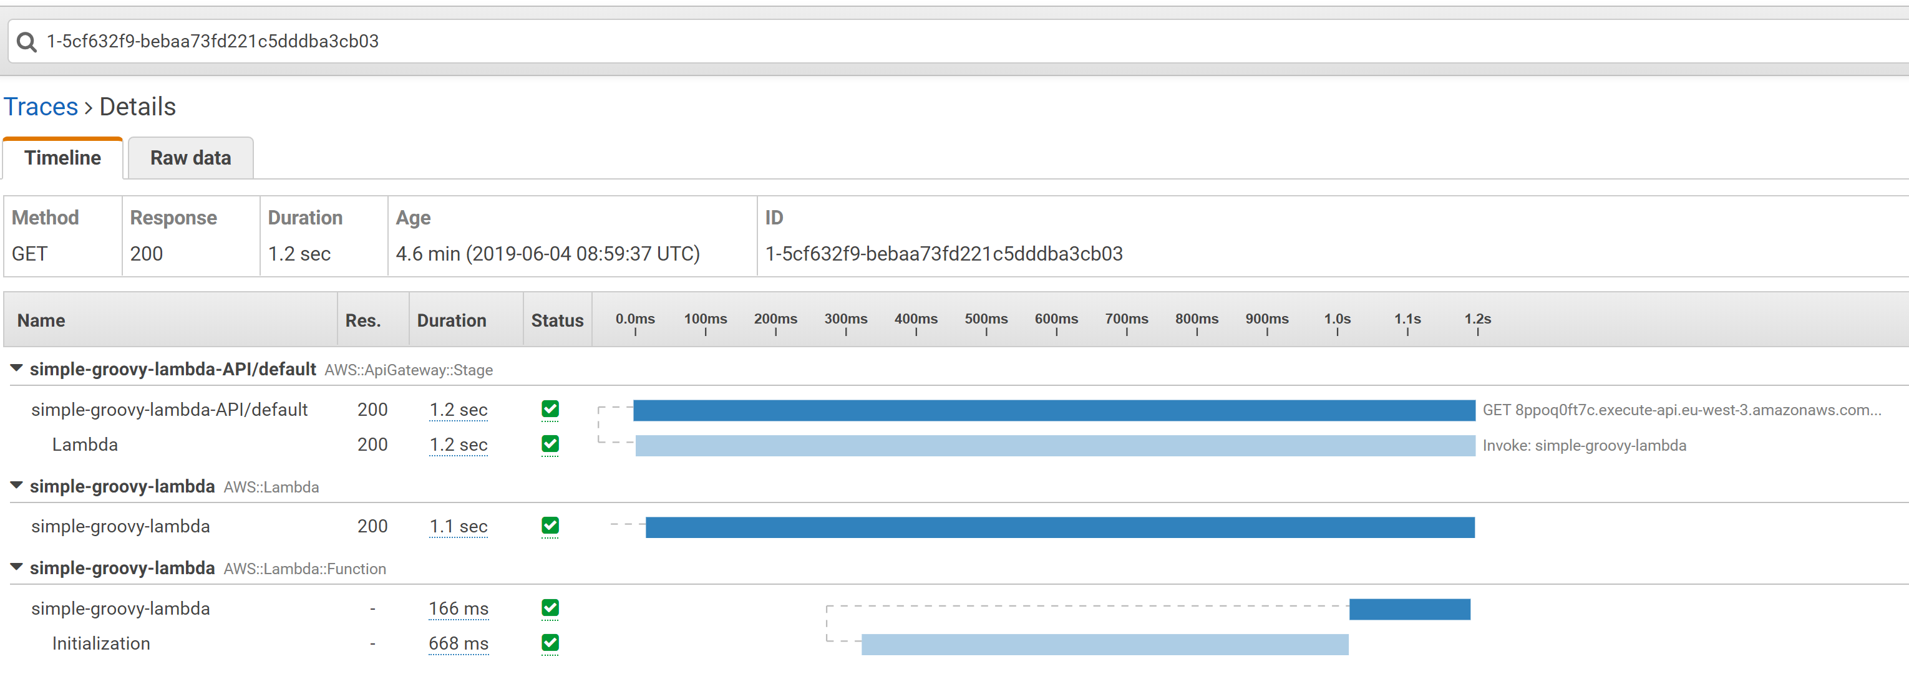Viewport: 1909px width, 687px height.
Task: Click the Res. column header
Action: click(x=363, y=320)
